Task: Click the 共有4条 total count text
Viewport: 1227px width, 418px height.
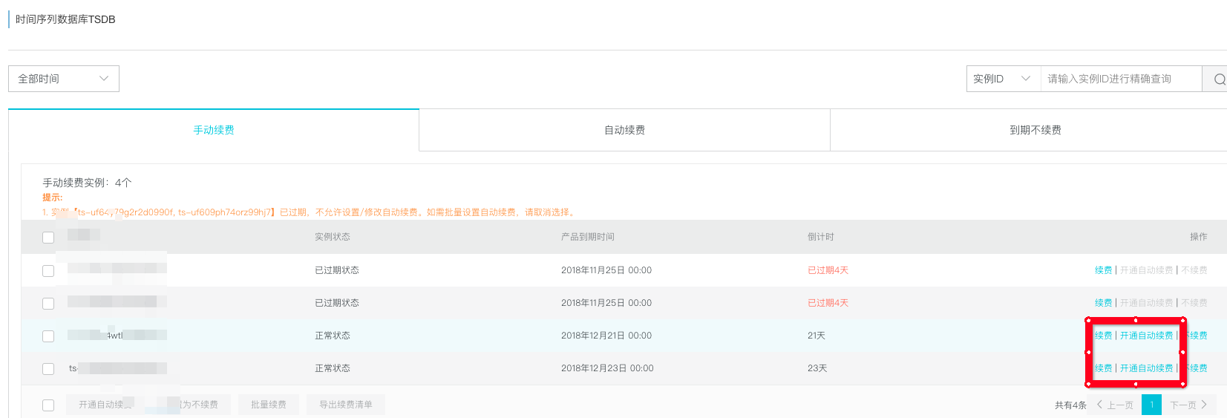Action: coord(1070,405)
